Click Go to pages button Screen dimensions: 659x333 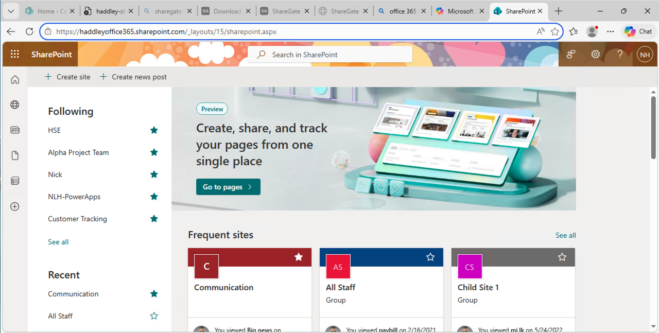click(228, 187)
